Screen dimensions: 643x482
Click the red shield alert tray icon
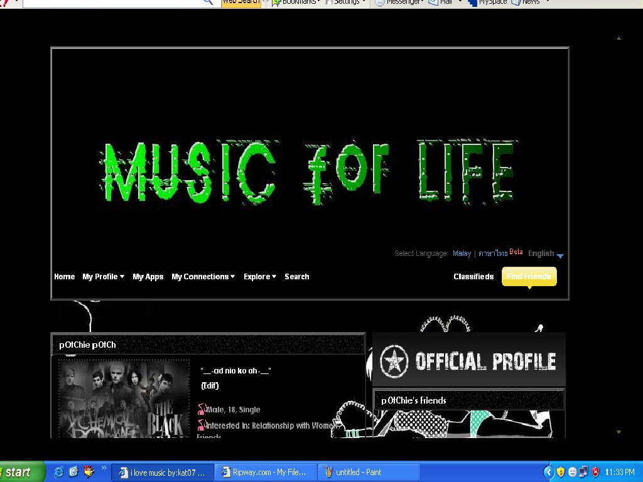pyautogui.click(x=595, y=472)
